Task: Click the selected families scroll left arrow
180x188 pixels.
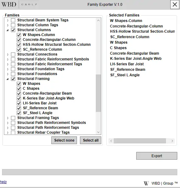Action: click(111, 141)
